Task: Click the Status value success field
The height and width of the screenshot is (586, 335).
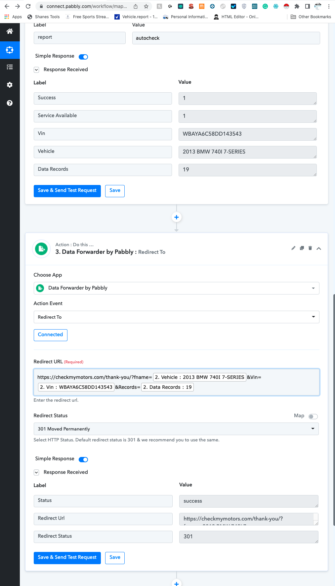Action: [x=249, y=501]
